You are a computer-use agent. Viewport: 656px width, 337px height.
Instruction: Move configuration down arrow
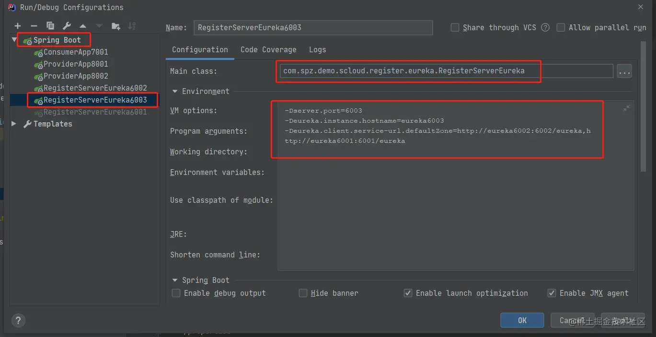click(x=99, y=26)
